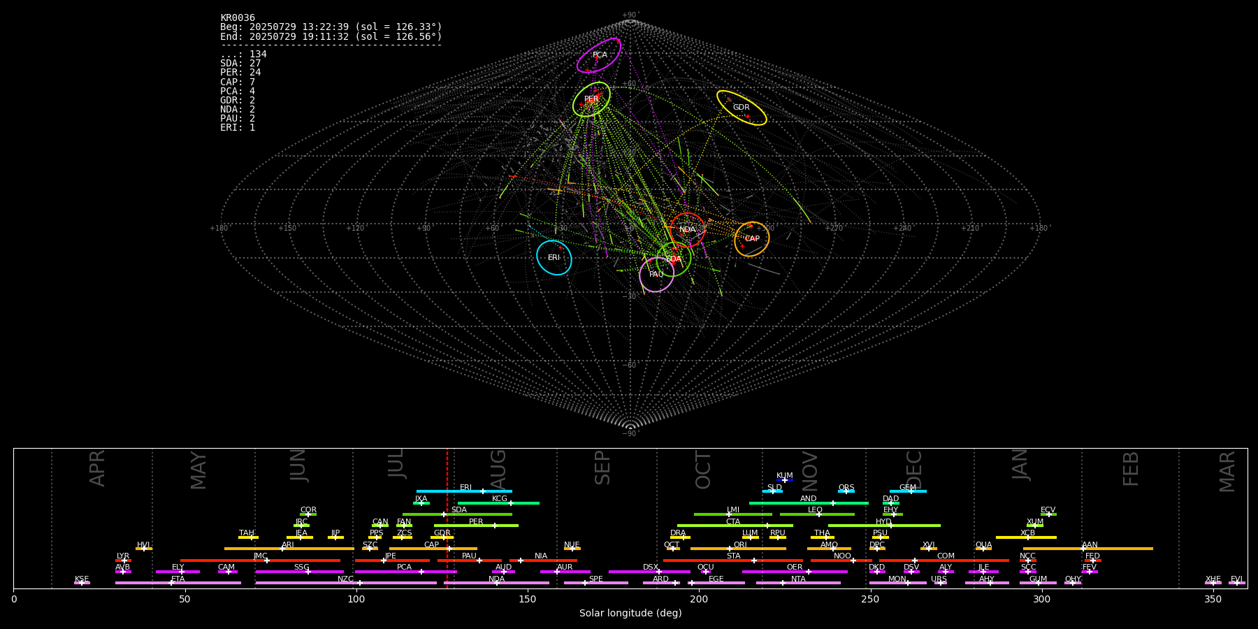Click the 'PER: 24' count in legend
Screen dimensions: 1258x629
coord(240,73)
